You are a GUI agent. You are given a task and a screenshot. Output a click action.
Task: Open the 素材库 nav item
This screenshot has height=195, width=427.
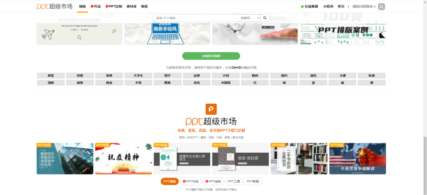(x=132, y=6)
